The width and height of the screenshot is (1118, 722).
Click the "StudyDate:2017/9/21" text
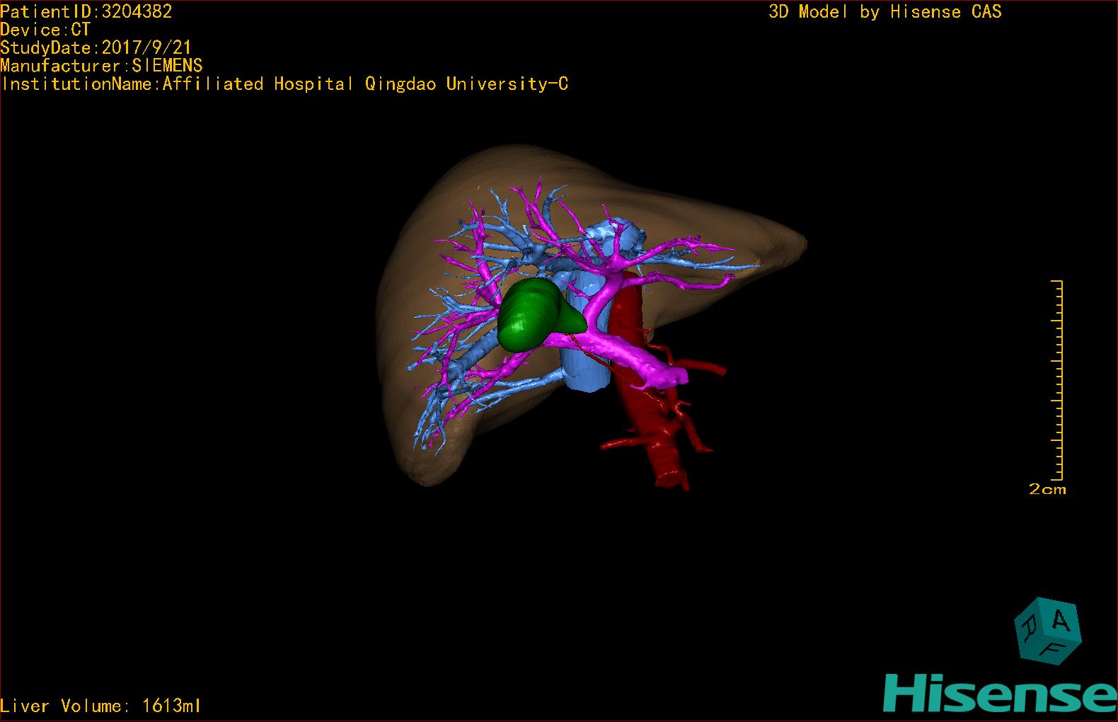point(96,48)
